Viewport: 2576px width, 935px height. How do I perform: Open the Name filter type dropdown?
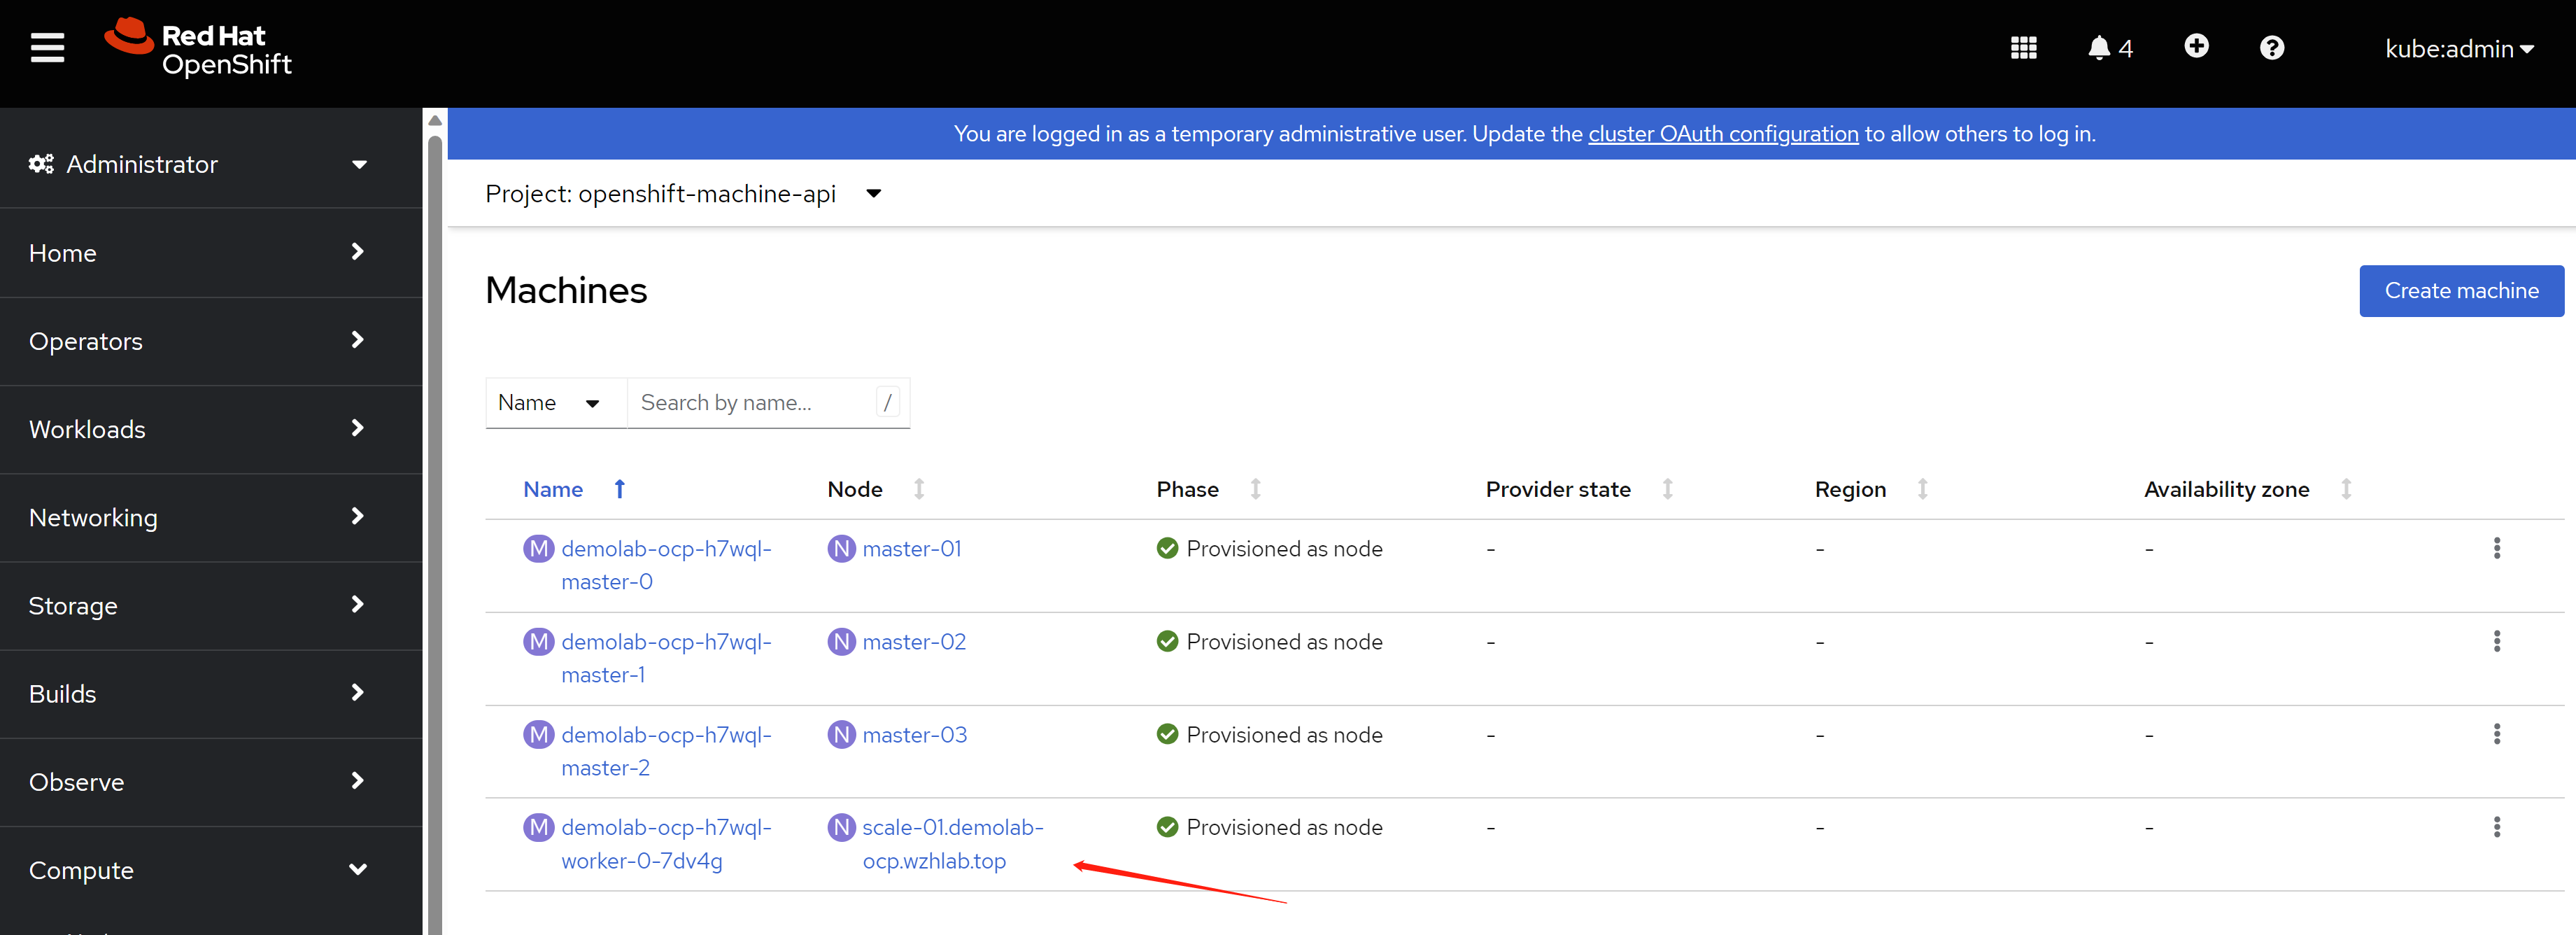[x=549, y=403]
